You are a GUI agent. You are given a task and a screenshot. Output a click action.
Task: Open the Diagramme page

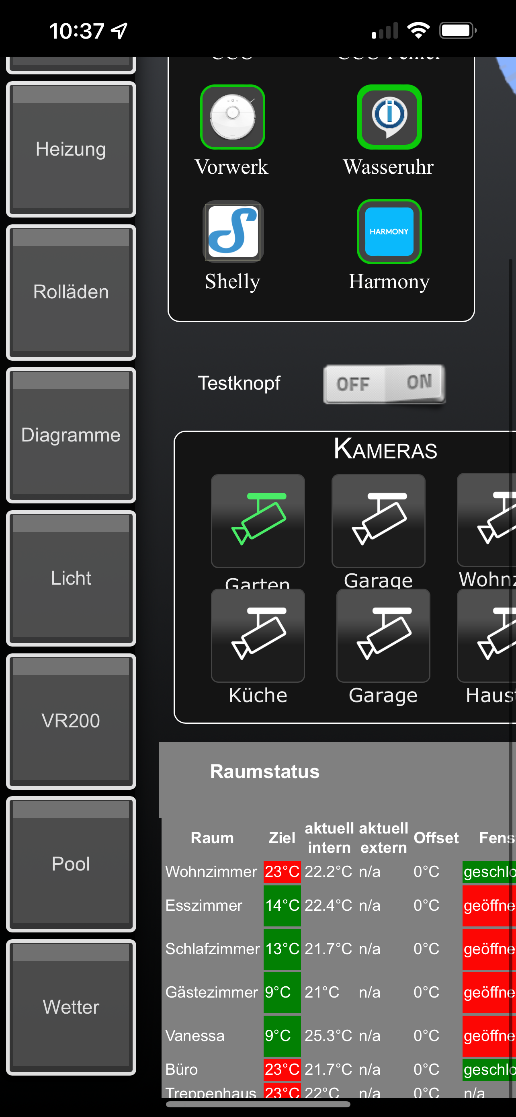click(x=71, y=435)
